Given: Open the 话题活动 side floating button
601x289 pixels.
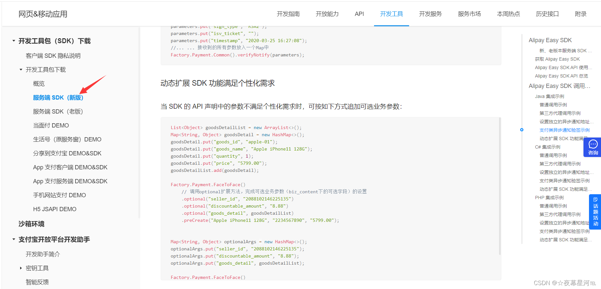Looking at the screenshot, I should [x=595, y=212].
